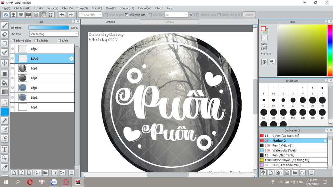Open the Bộ lọc(R) menu
The image size is (333, 187).
click(x=52, y=8)
